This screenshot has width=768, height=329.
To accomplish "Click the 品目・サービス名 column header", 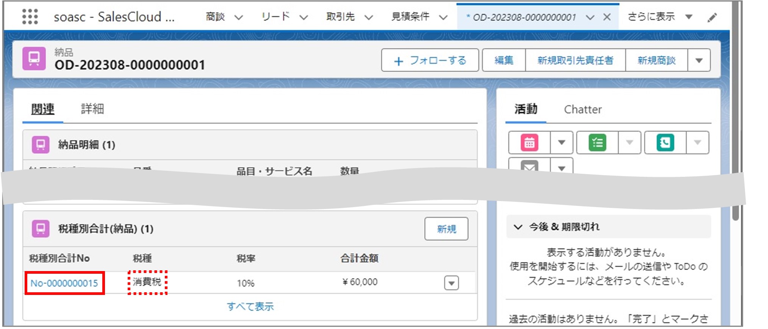I will [274, 171].
